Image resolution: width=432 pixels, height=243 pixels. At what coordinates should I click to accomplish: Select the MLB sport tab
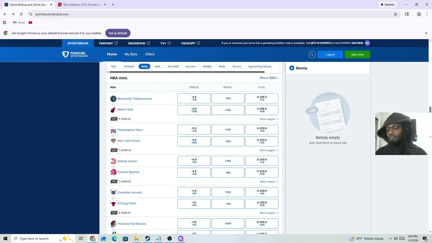(222, 66)
